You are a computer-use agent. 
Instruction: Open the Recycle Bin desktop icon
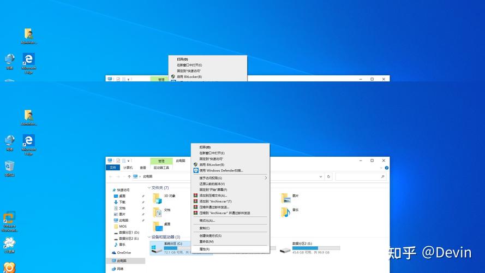coord(10,168)
